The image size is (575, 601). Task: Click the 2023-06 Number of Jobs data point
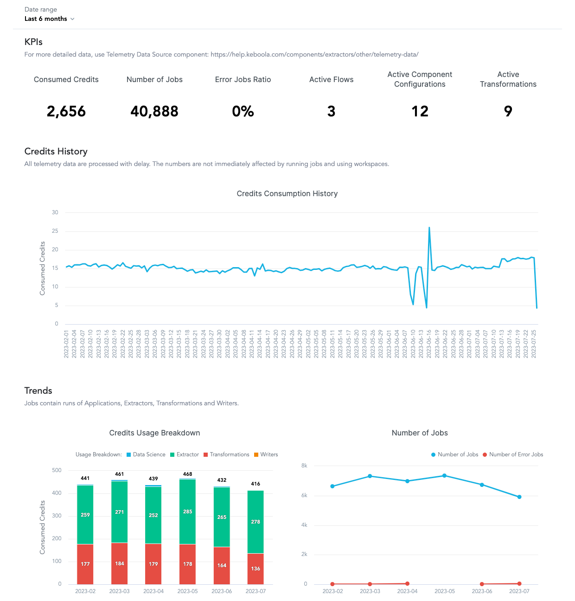point(482,485)
